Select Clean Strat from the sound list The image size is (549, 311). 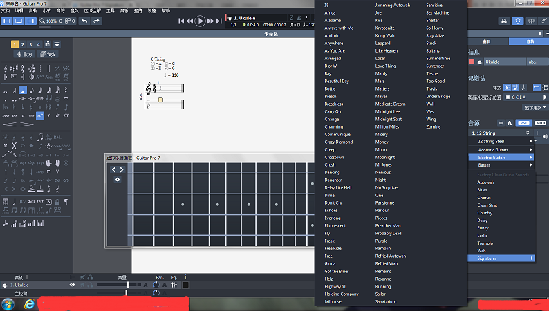click(x=487, y=205)
